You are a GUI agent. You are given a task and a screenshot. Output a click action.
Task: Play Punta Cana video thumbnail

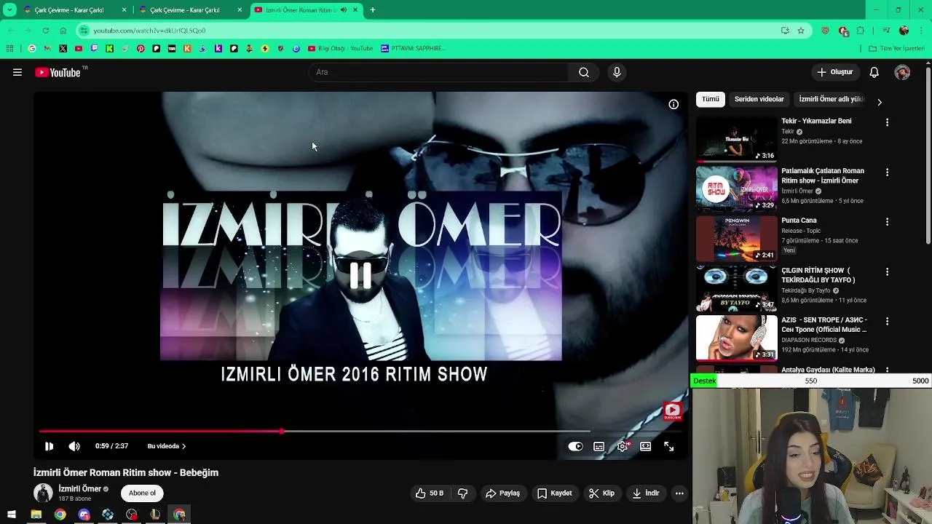click(x=737, y=239)
